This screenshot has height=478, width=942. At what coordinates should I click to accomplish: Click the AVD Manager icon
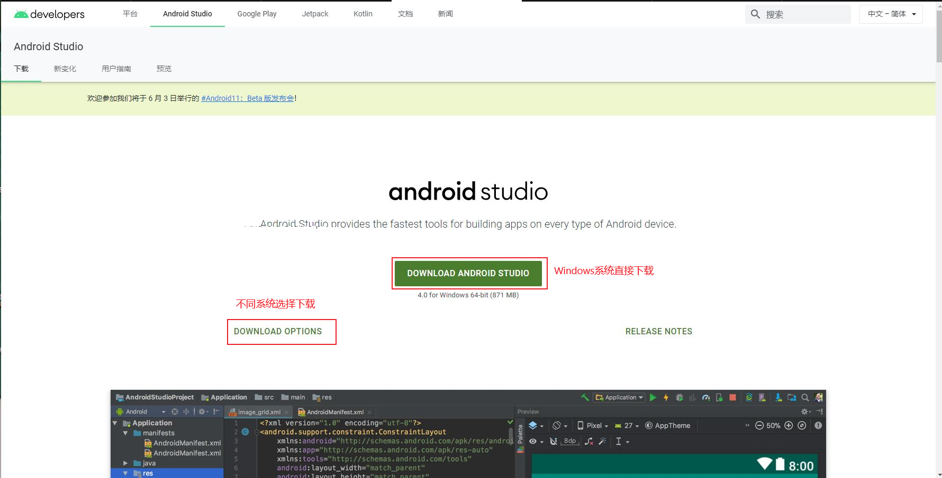pos(762,397)
